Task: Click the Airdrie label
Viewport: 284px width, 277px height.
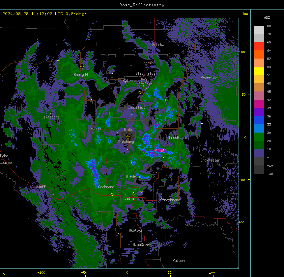Action: tap(133, 177)
